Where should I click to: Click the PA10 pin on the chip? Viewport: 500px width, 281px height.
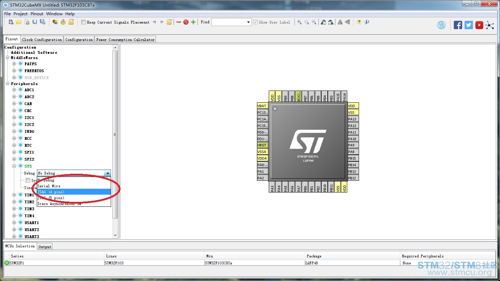(353, 139)
